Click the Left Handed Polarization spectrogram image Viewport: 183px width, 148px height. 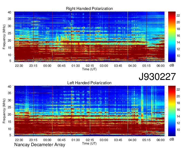coord(89,111)
